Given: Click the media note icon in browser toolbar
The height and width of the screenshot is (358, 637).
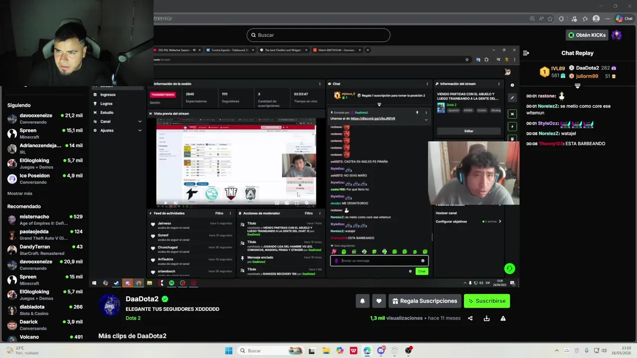Looking at the screenshot, I should (x=574, y=19).
